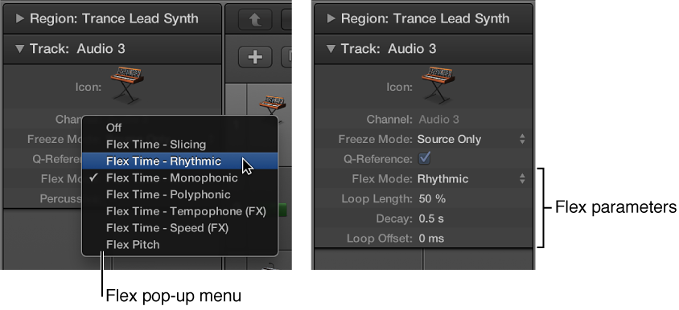679x310 pixels.
Task: Expand Region: Trance Lead Synth in left inspector
Action: (20, 18)
